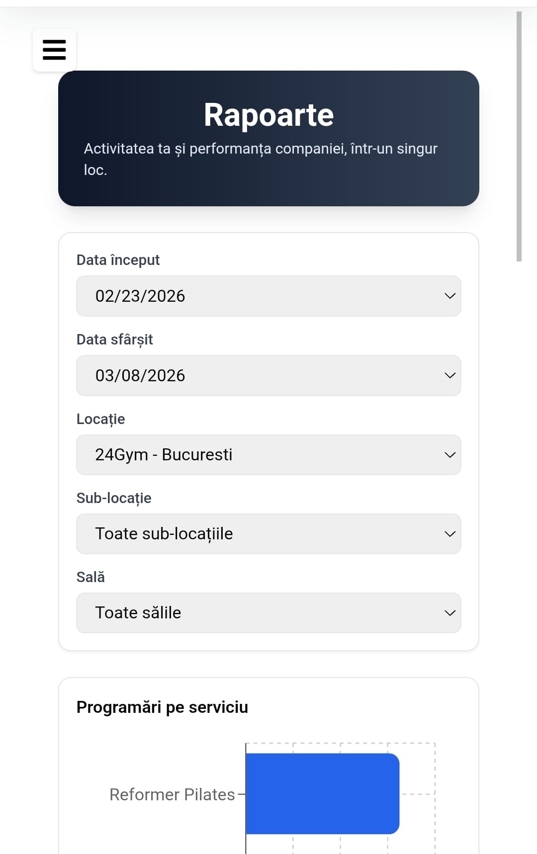537x854 pixels.
Task: Click chevron arrow on 03/08/2026 field
Action: click(x=449, y=375)
